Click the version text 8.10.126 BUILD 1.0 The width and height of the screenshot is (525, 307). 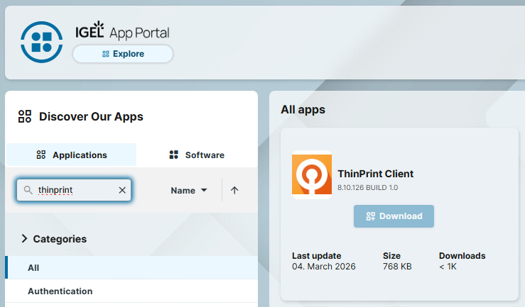pyautogui.click(x=367, y=187)
